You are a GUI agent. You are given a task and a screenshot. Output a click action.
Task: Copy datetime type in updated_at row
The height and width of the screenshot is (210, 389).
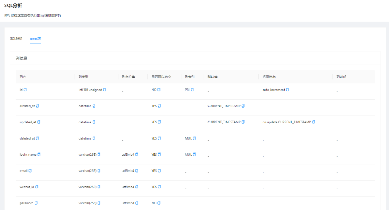pos(94,122)
